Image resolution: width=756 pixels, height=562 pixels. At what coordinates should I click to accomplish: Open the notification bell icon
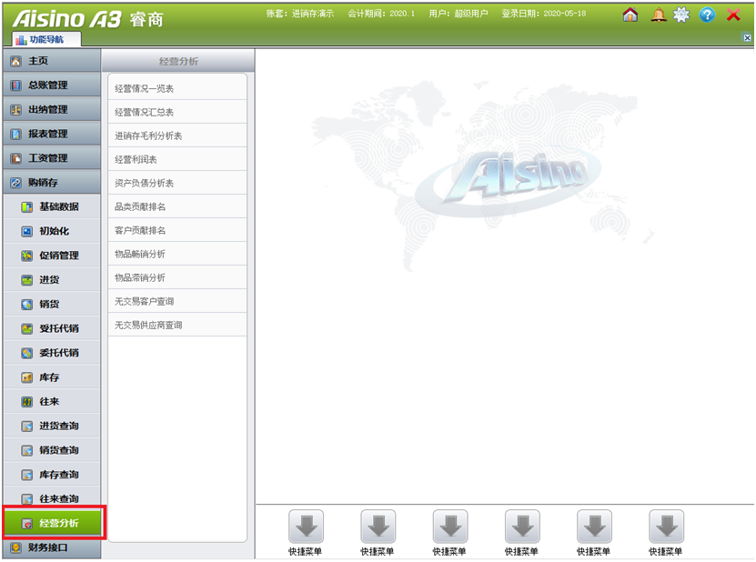[x=658, y=15]
